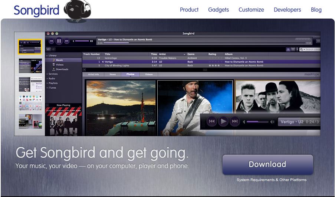
Task: Collapse the Library tree node
Action: point(47,56)
